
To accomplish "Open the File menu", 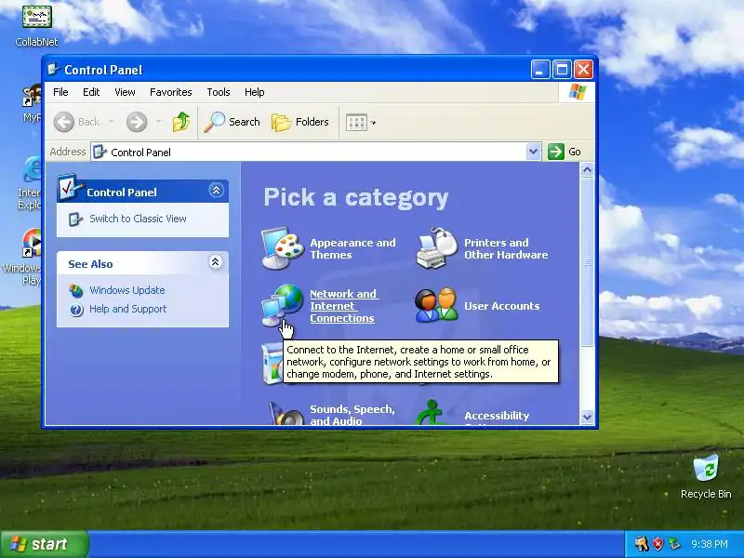I will tap(60, 92).
